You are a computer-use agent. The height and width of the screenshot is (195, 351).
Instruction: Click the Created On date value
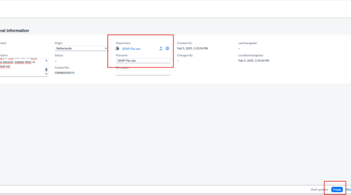[x=192, y=49]
